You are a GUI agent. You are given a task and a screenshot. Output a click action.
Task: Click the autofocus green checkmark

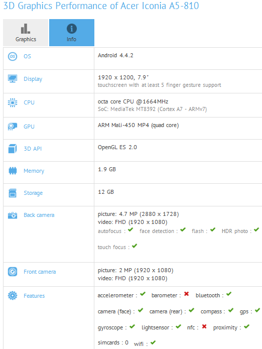pos(130,229)
